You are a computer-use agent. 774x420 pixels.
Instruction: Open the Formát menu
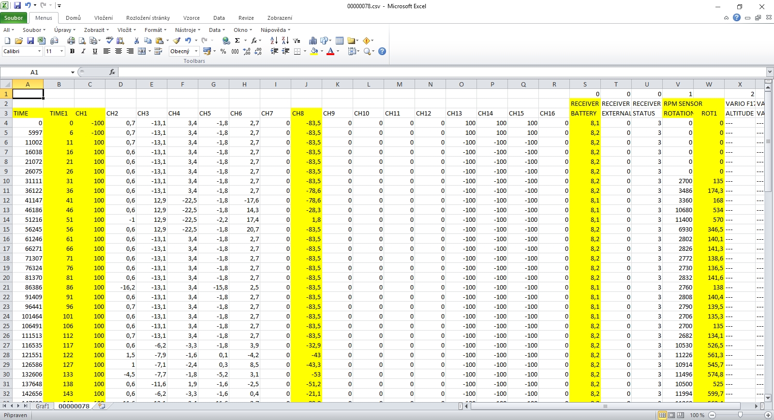[155, 30]
